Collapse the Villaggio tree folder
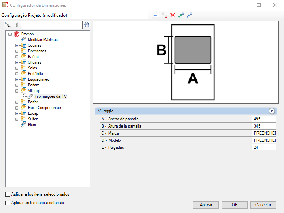 pyautogui.click(x=17, y=91)
